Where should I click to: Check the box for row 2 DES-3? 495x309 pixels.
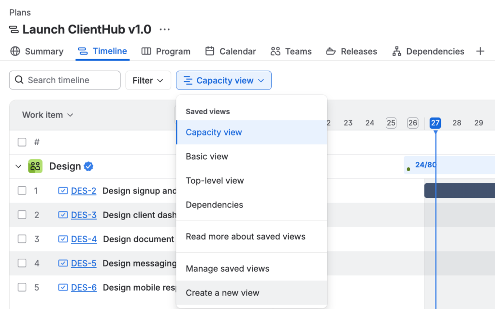(22, 215)
